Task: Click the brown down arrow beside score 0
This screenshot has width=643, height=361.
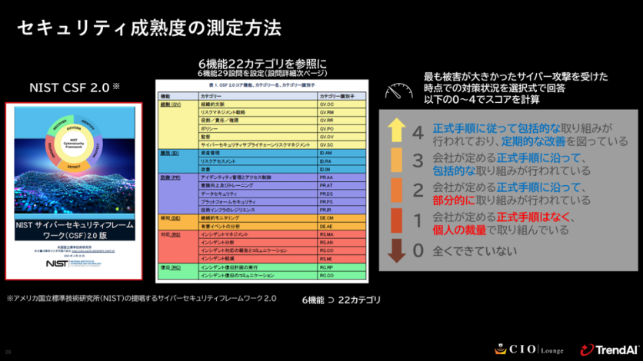Action: click(397, 250)
